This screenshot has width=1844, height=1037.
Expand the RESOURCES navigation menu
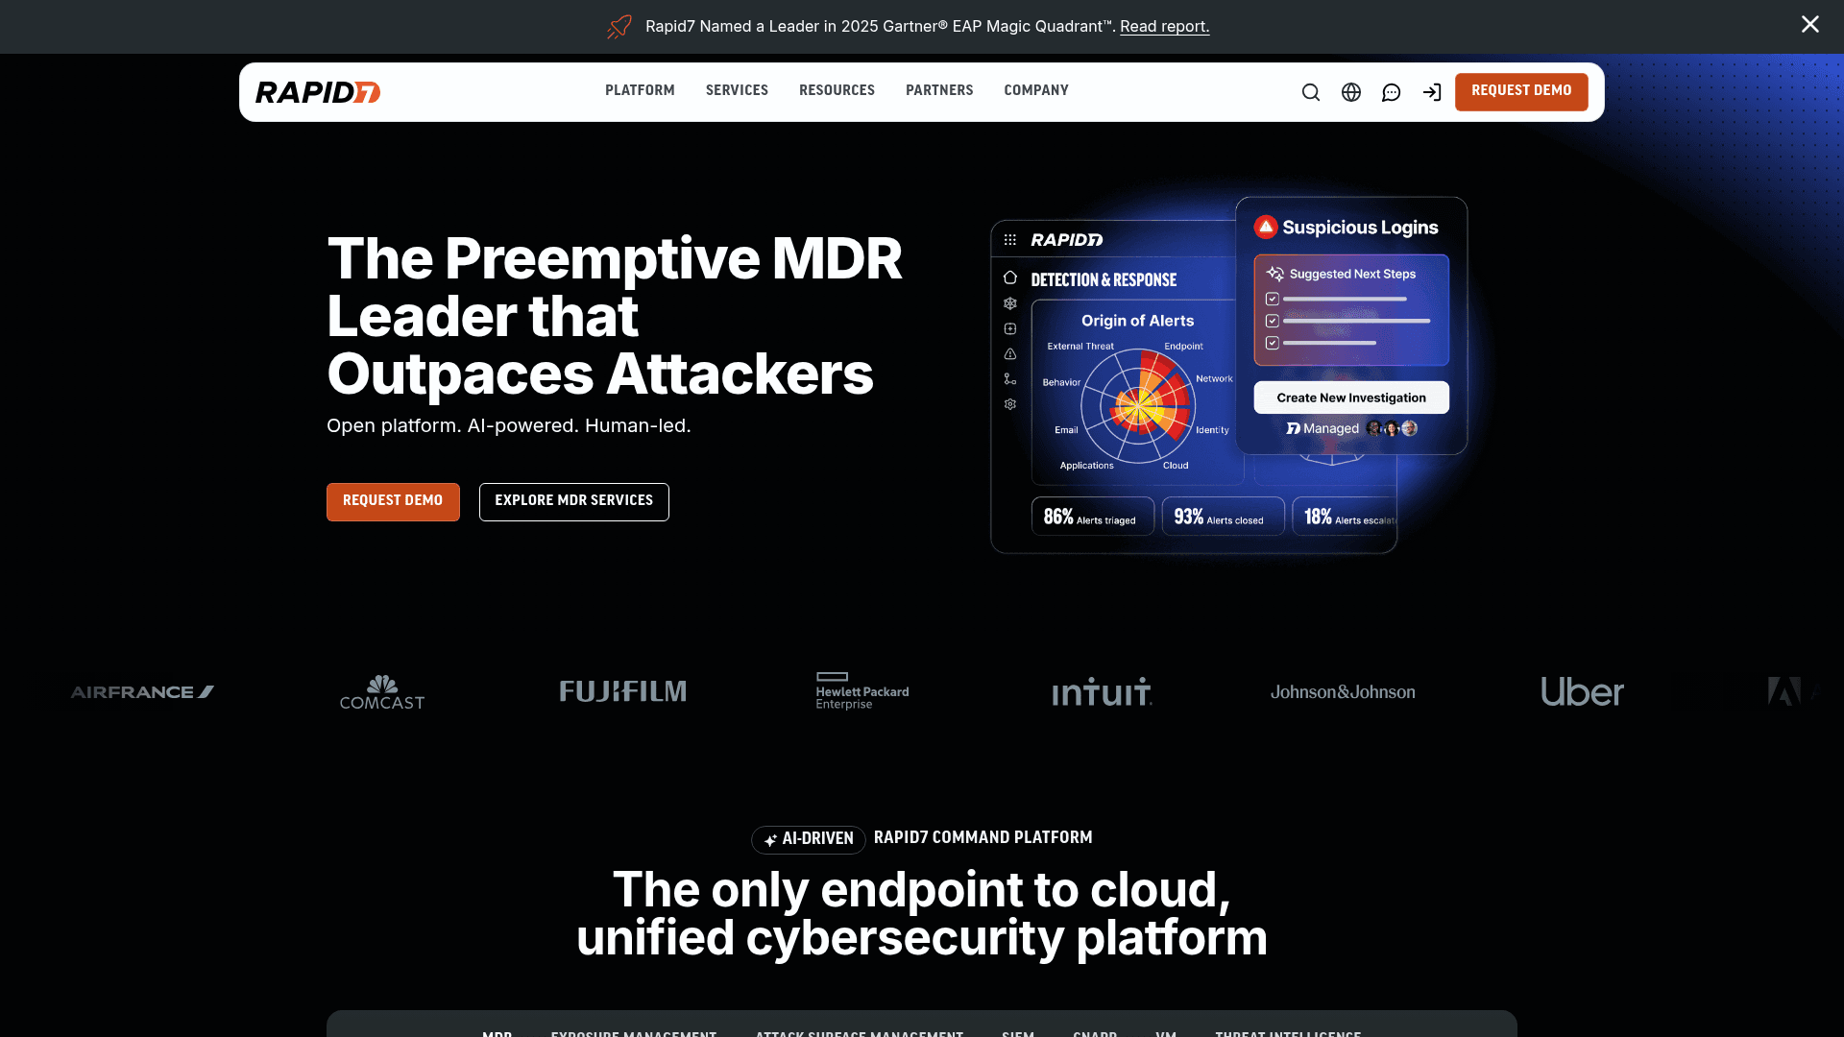(837, 90)
